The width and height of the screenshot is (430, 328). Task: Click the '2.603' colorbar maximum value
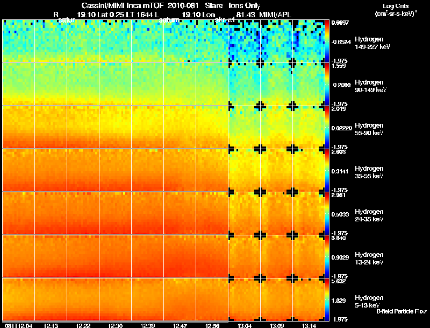coord(339,152)
